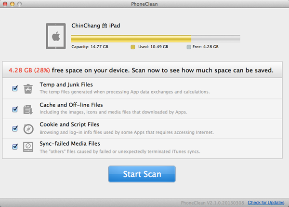Select the 'Sync-failed Media Files' title
This screenshot has height=207, width=289.
70,144
